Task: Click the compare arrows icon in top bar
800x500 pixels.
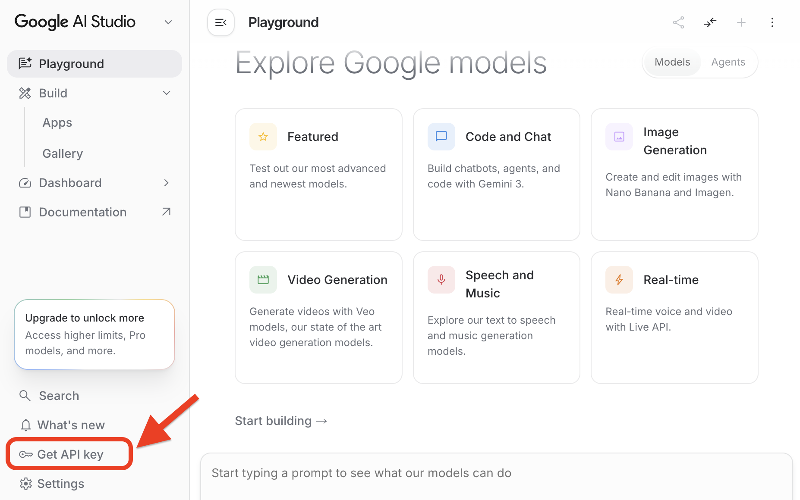Action: pos(710,22)
